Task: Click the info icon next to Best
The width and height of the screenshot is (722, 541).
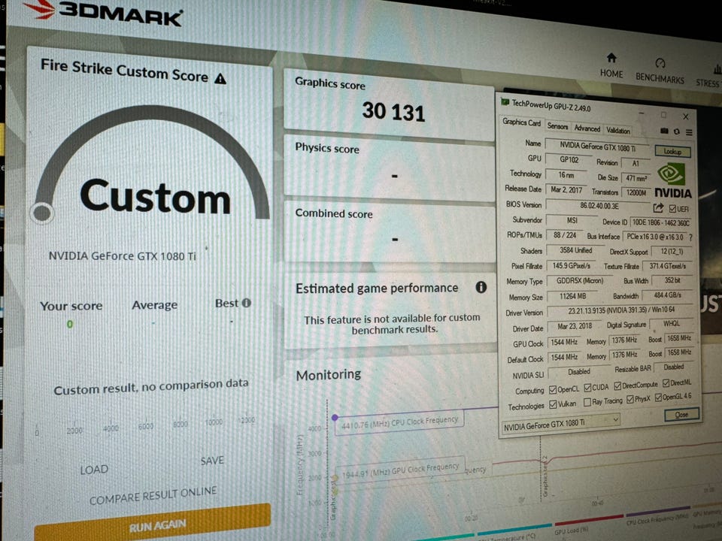Action: (x=247, y=303)
